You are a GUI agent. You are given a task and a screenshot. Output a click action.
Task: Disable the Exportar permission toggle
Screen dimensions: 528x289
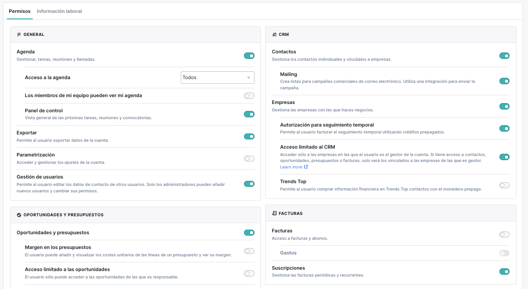[249, 136]
